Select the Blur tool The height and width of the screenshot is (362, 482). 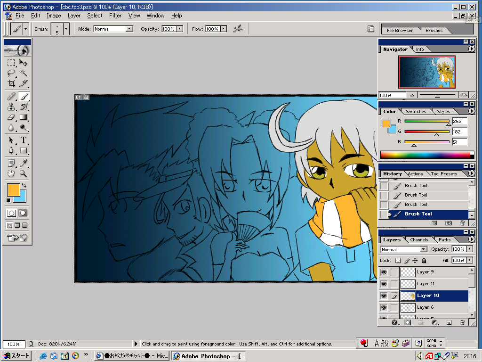point(11,127)
